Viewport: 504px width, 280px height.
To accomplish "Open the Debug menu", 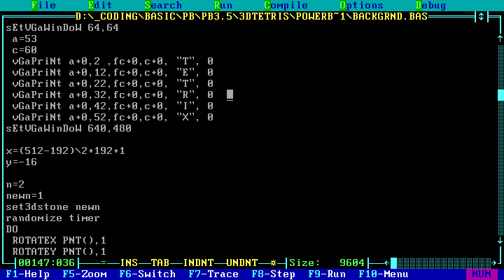I will [431, 6].
